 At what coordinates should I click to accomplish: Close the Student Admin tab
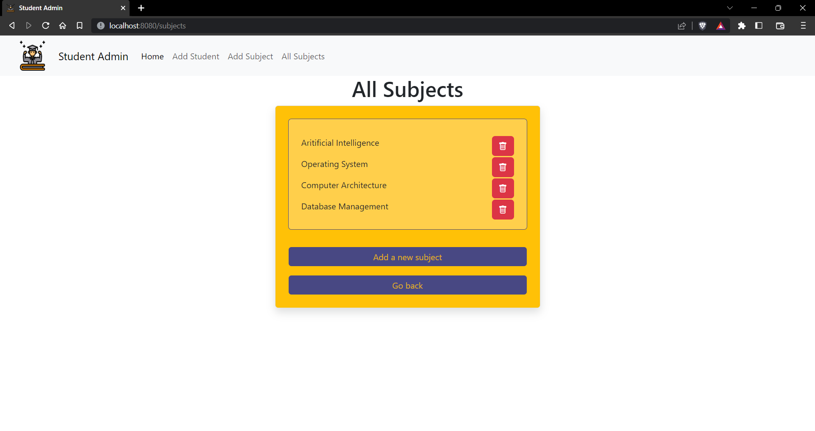point(123,8)
